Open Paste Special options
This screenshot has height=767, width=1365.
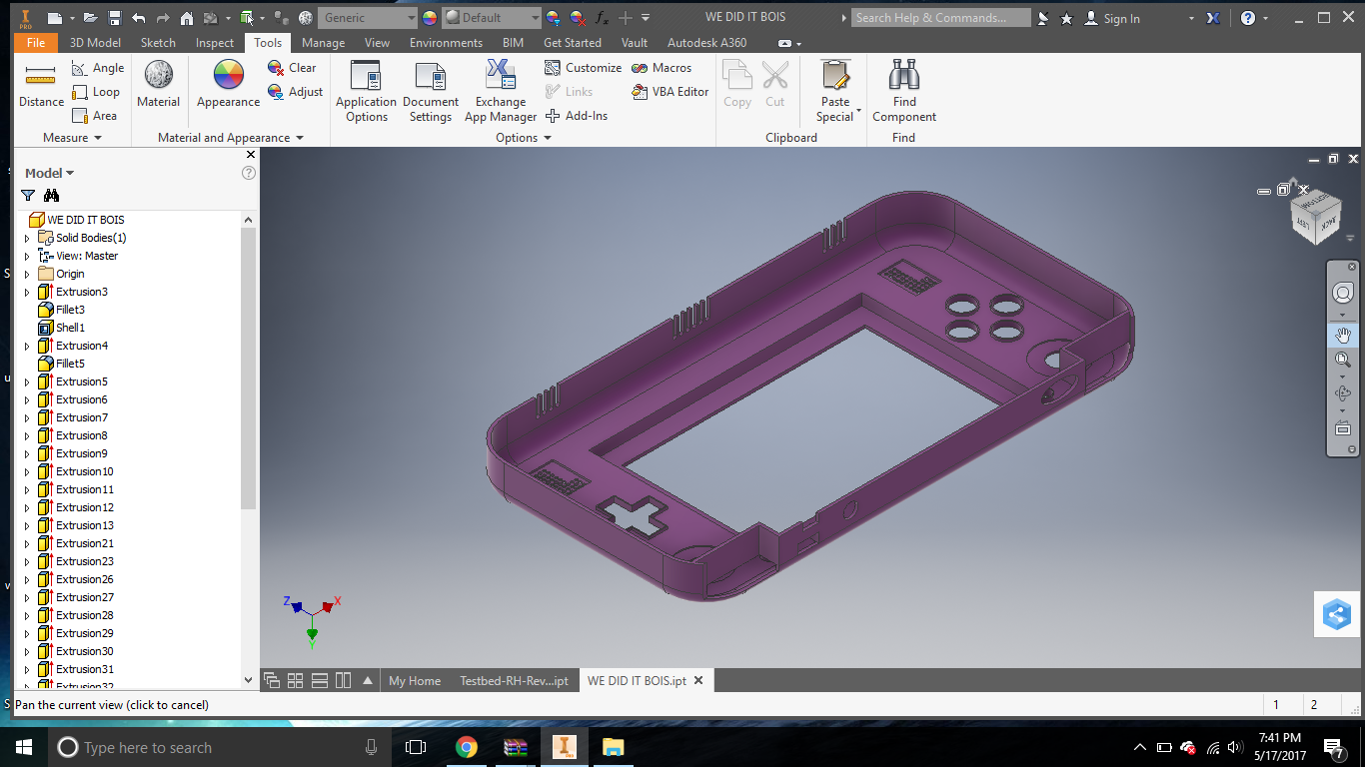click(x=835, y=92)
